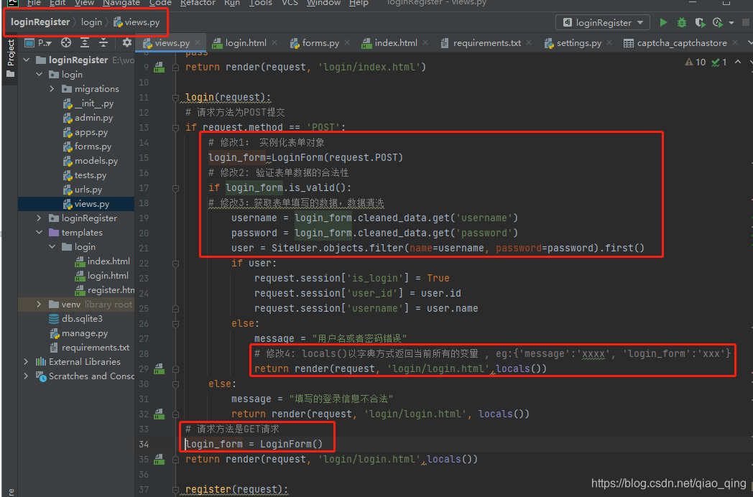Click the HTML gutter icon on line 9
Image resolution: width=753 pixels, height=497 pixels.
(159, 68)
